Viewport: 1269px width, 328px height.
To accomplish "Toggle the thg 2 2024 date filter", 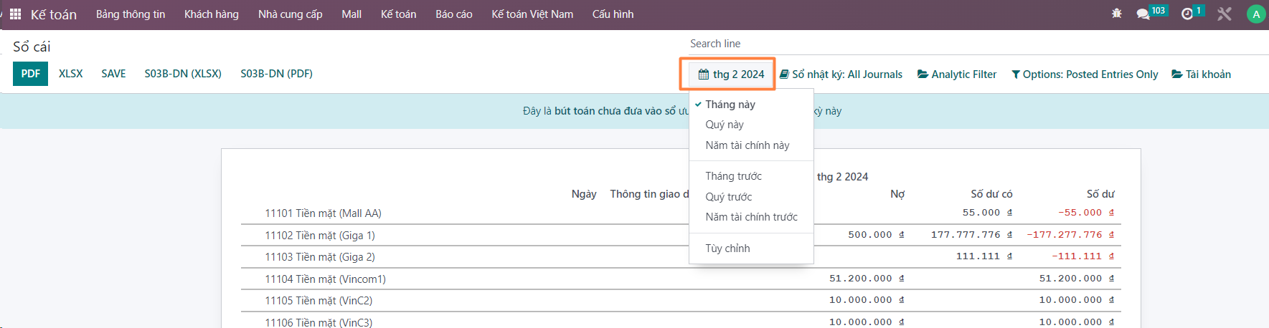I will pyautogui.click(x=732, y=74).
